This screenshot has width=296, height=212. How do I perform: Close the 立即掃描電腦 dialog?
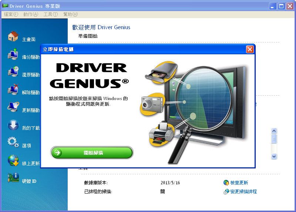tap(250, 49)
